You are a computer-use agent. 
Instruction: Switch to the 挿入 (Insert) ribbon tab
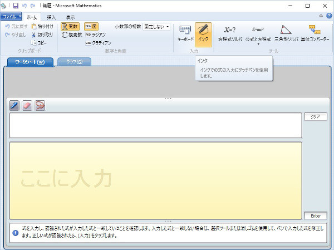click(x=51, y=17)
